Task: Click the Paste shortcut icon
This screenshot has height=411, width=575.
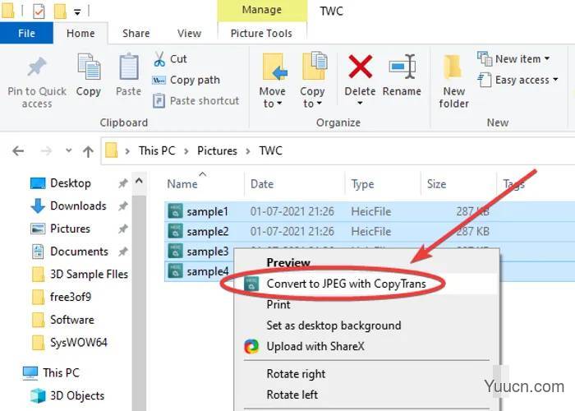Action: (x=159, y=100)
